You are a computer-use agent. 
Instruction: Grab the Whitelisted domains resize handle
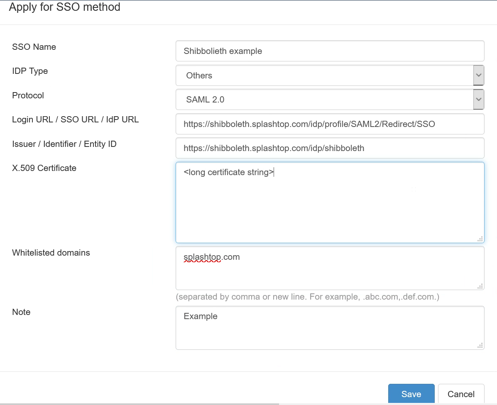click(480, 286)
